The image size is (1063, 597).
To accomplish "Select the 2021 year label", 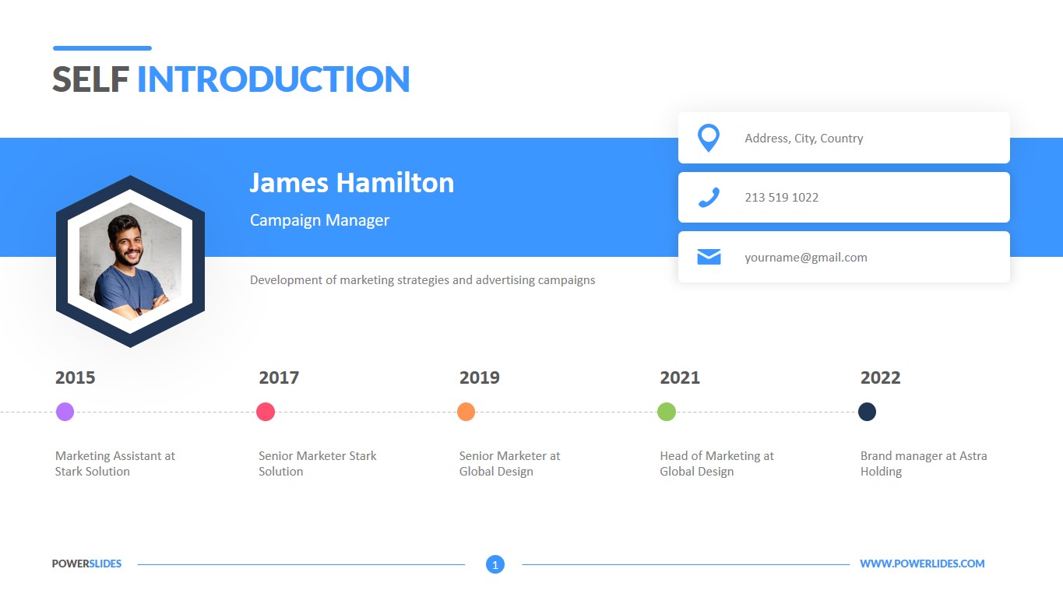I will click(680, 378).
